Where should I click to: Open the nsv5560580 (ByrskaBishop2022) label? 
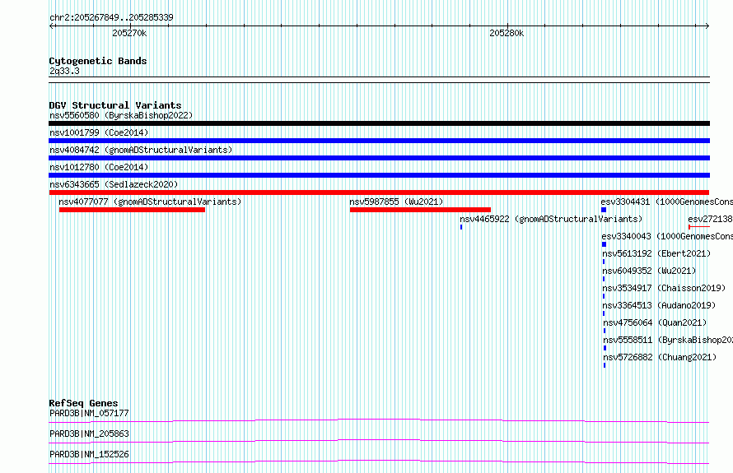pyautogui.click(x=121, y=115)
